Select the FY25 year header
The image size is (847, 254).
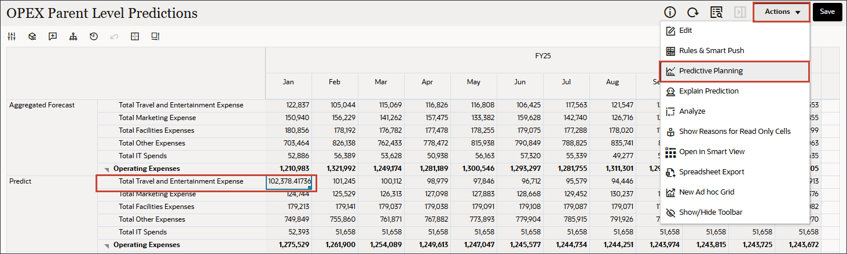pos(542,57)
